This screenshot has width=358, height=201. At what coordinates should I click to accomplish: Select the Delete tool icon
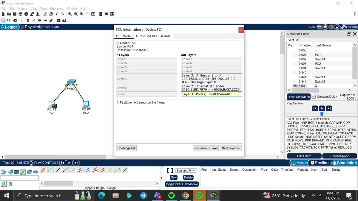15,21
